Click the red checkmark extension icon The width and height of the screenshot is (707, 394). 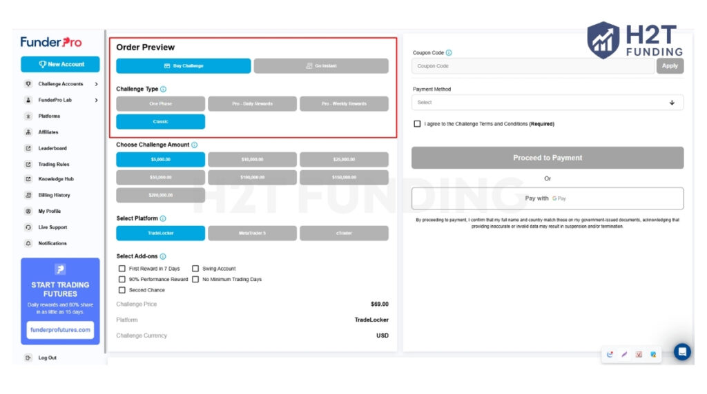[639, 355]
